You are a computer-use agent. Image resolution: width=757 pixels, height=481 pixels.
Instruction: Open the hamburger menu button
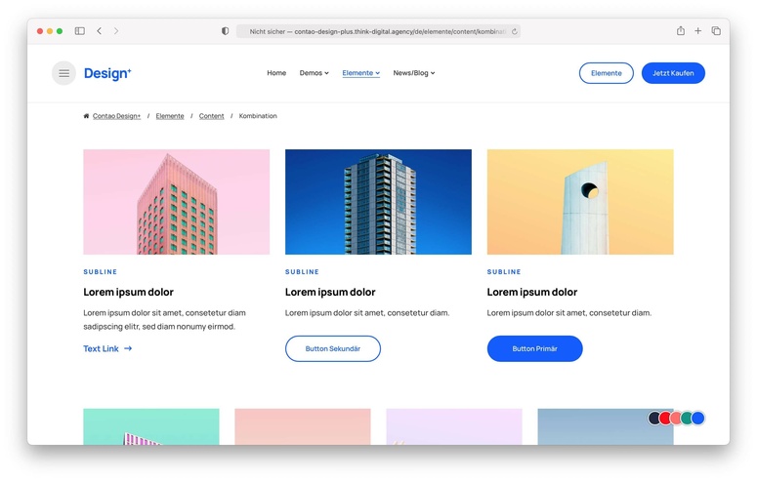tap(63, 73)
